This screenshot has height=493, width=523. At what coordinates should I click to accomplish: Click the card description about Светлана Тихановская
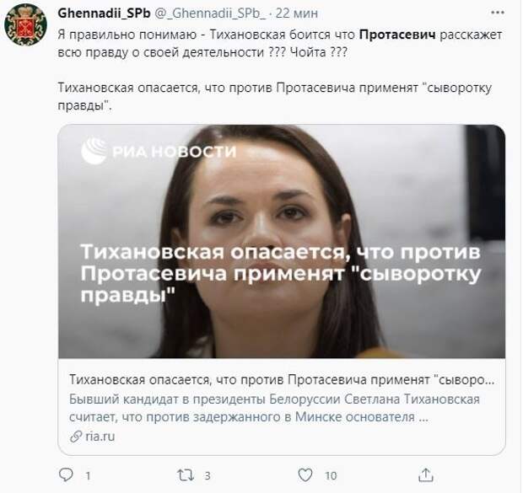pyautogui.click(x=274, y=408)
